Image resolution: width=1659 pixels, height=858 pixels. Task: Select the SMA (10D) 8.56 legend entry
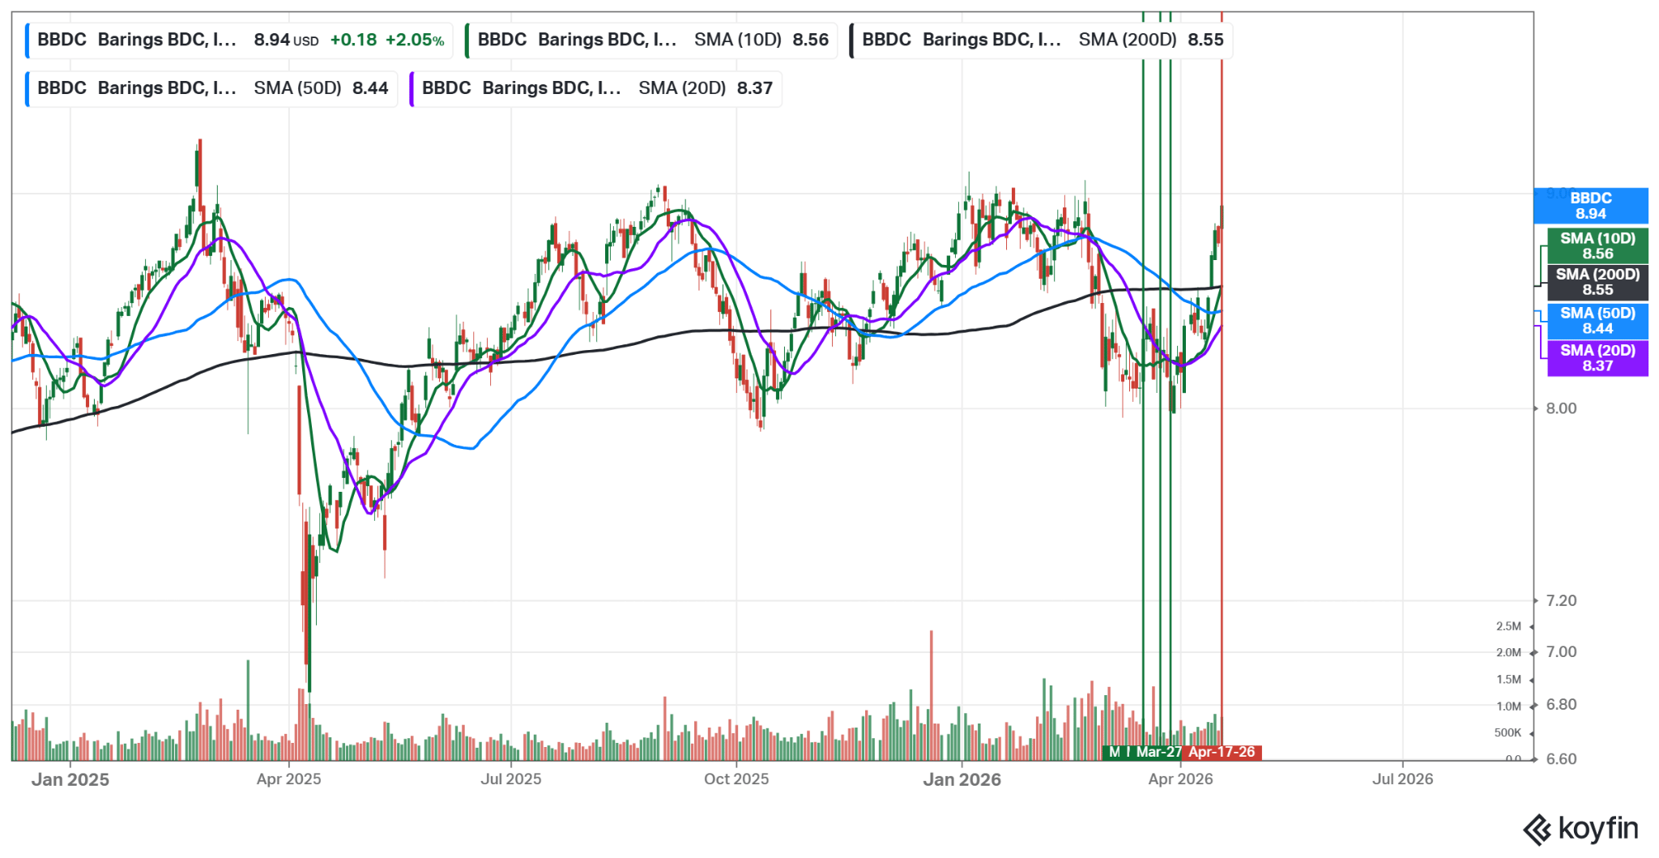pos(651,40)
